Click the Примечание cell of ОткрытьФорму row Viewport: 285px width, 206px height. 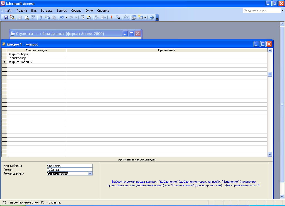[x=167, y=54]
